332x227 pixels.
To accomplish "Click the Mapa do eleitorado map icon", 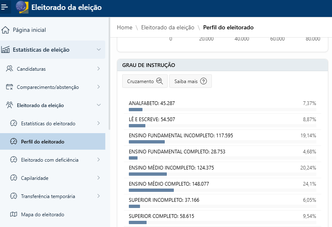I will (x=14, y=214).
